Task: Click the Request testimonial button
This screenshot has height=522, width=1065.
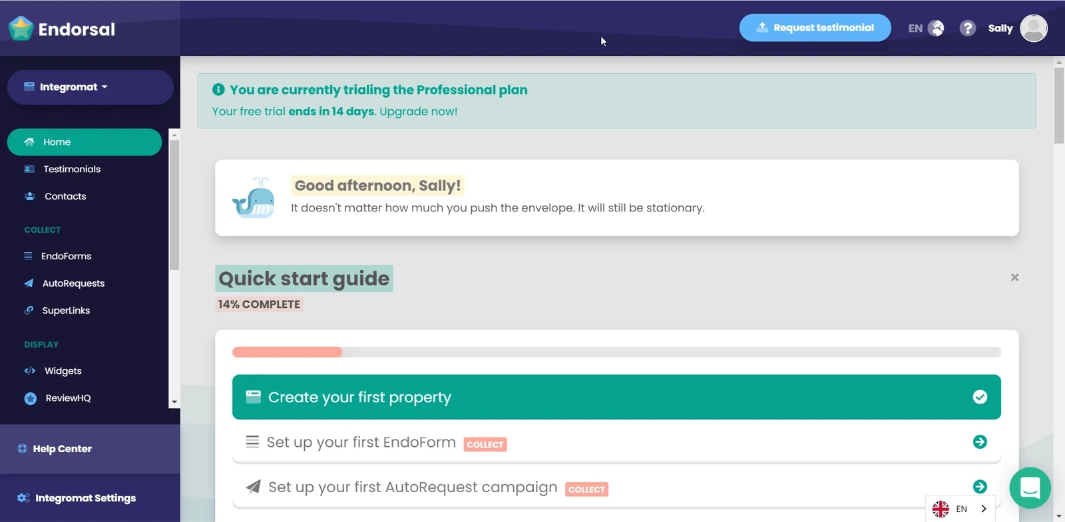Action: 815,28
